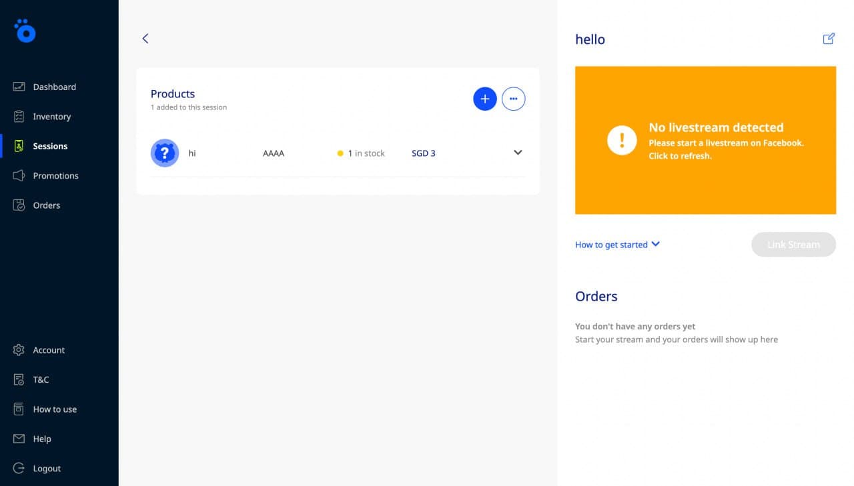Click the Logout arrow icon
854x486 pixels.
(x=19, y=468)
